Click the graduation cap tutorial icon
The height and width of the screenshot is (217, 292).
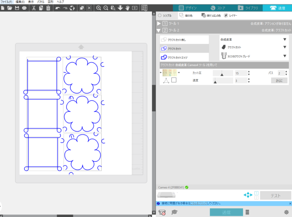pos(174,212)
